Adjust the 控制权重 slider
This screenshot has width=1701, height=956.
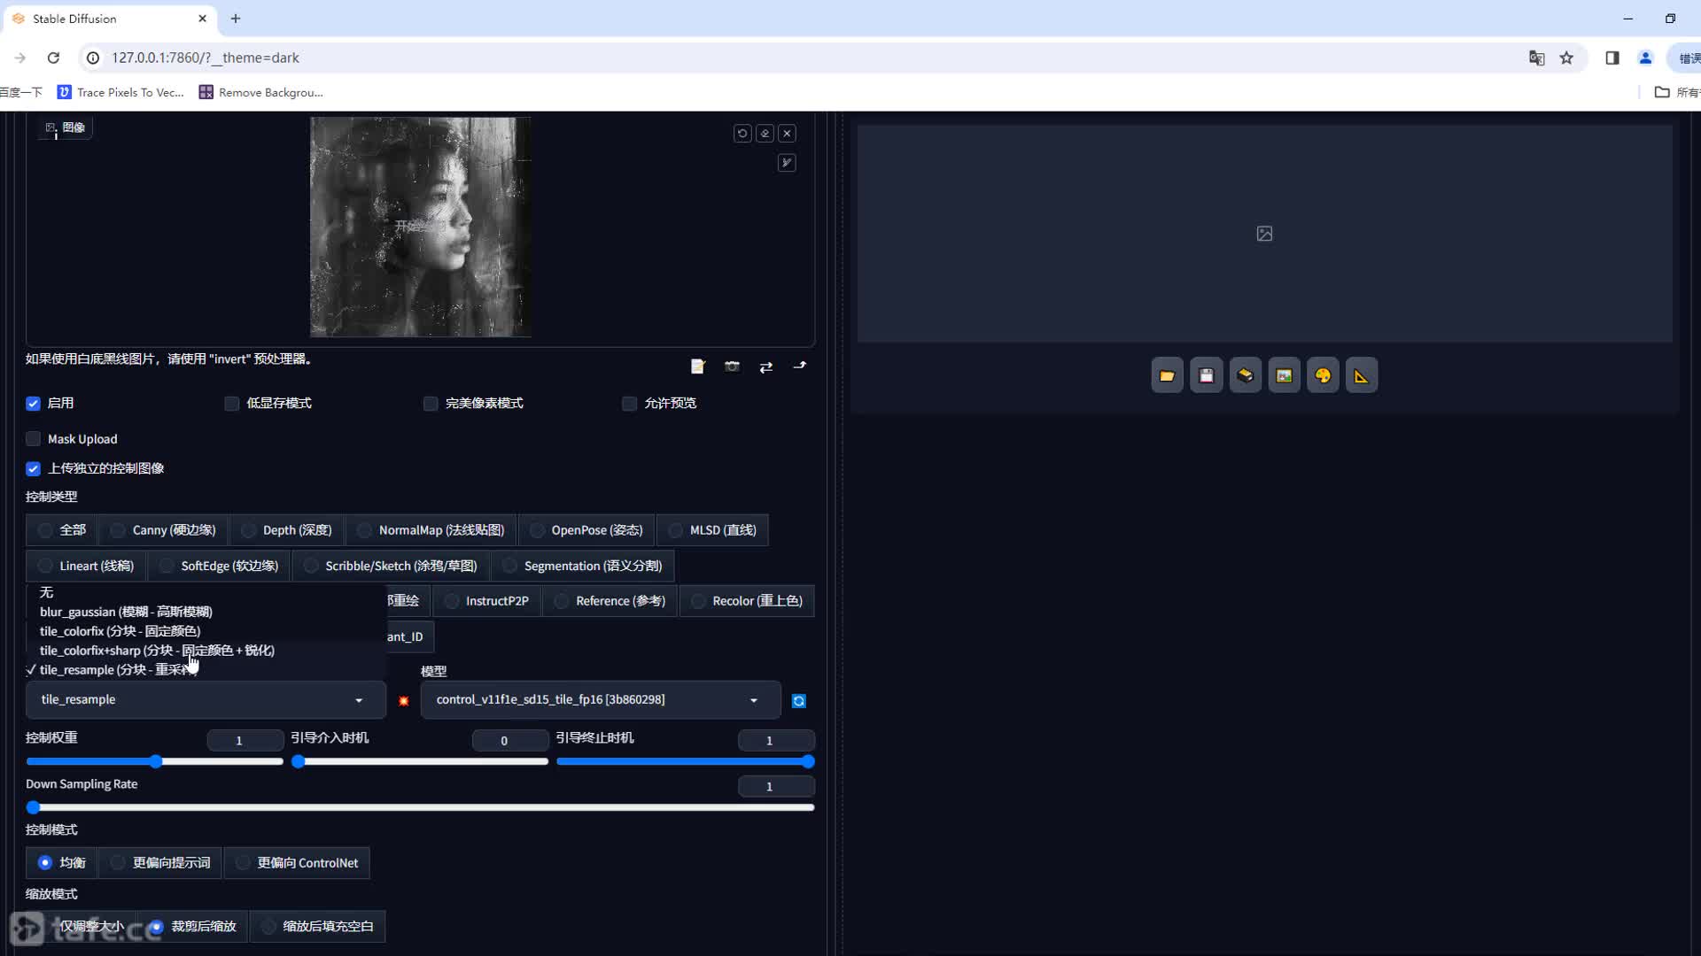tap(155, 762)
